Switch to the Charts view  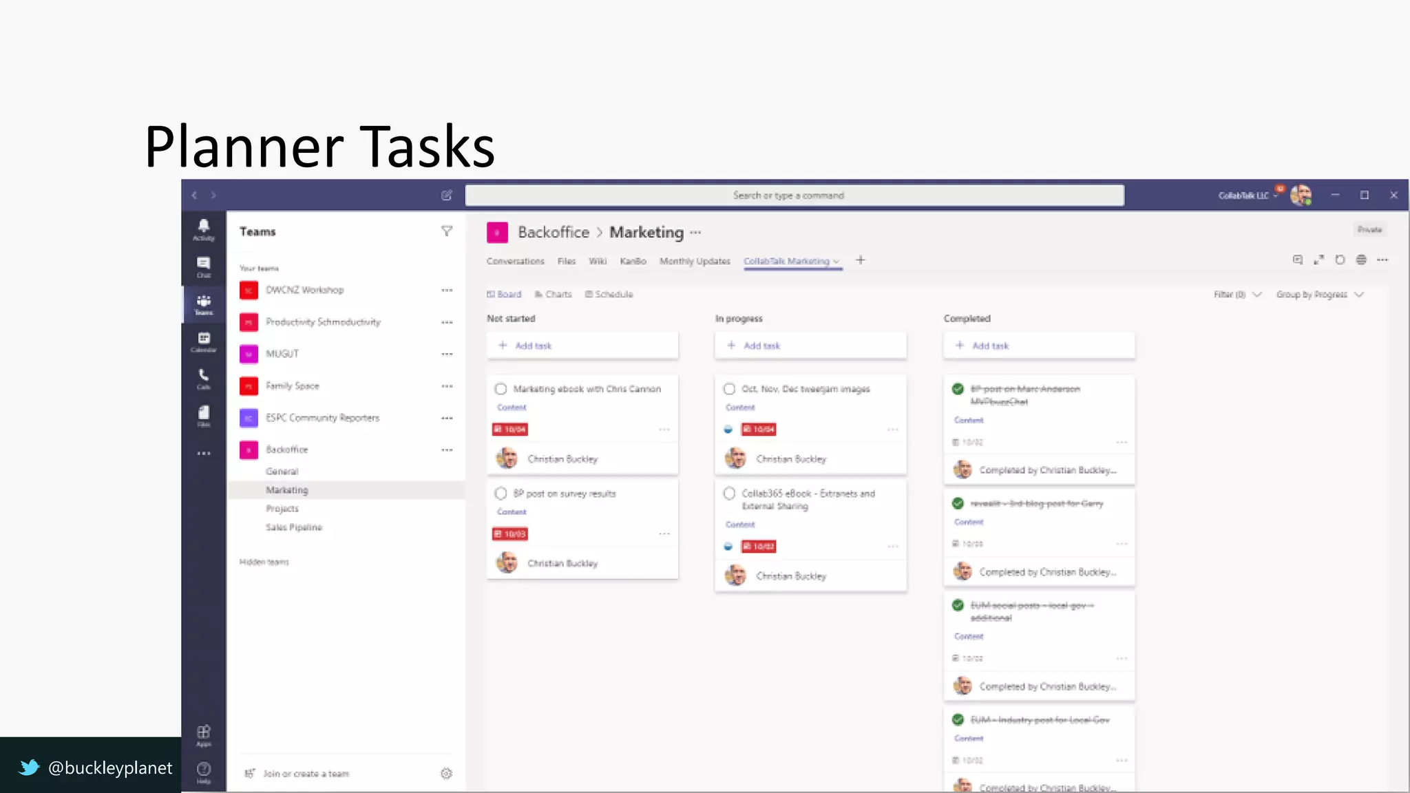tap(554, 295)
